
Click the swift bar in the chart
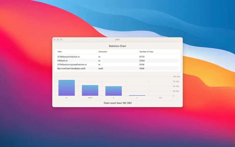[90, 90]
